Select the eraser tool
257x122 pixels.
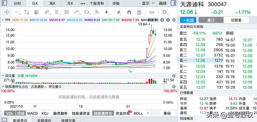click(119, 12)
